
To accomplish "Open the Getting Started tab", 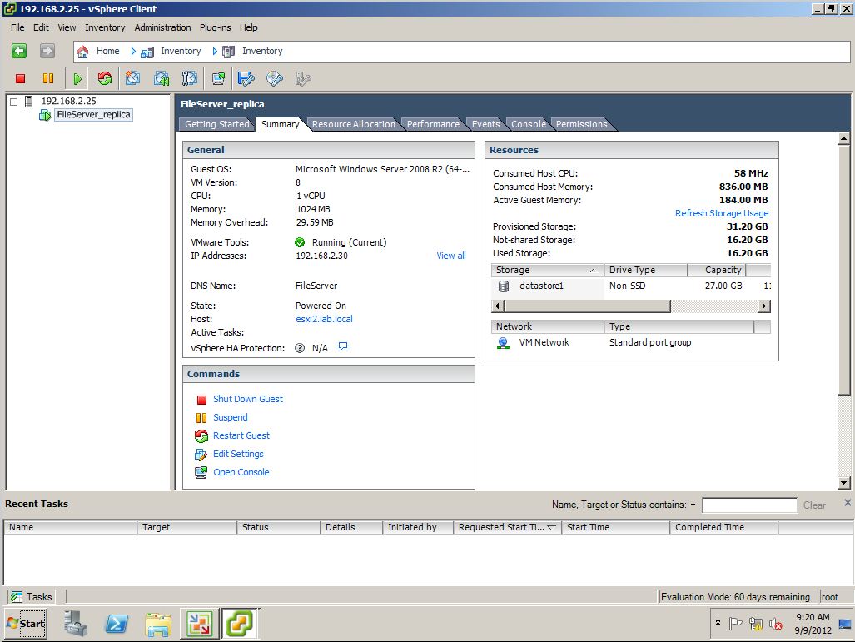I will point(216,124).
